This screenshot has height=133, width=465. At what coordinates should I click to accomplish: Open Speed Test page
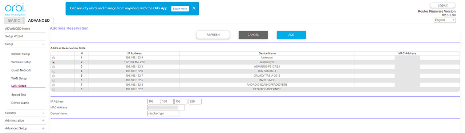pos(19,95)
